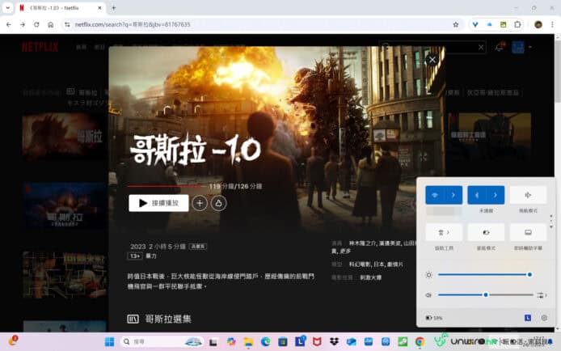
Task: Play the movie with 接續播放 button
Action: pos(158,203)
